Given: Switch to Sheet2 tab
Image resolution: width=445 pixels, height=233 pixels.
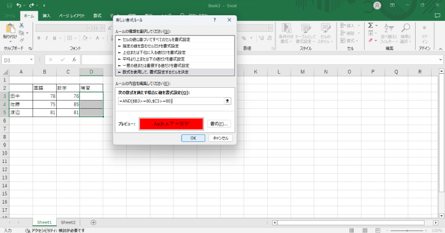Looking at the screenshot, I should pyautogui.click(x=68, y=223).
